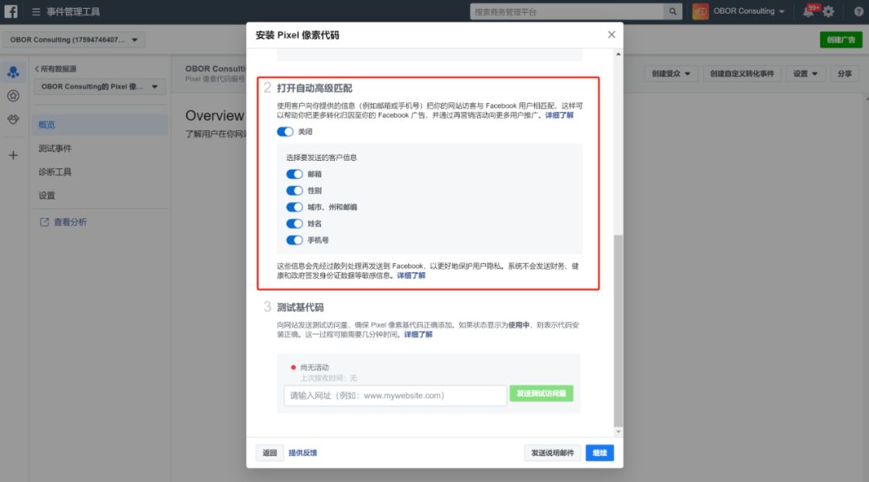Click the 选择要发送的客户信息 label
This screenshot has height=482, width=869.
point(321,158)
